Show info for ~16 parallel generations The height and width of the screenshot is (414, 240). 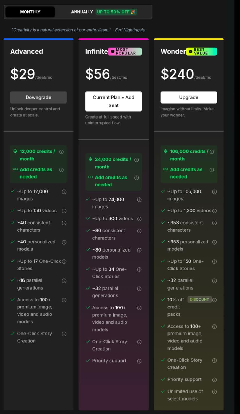coord(64,281)
